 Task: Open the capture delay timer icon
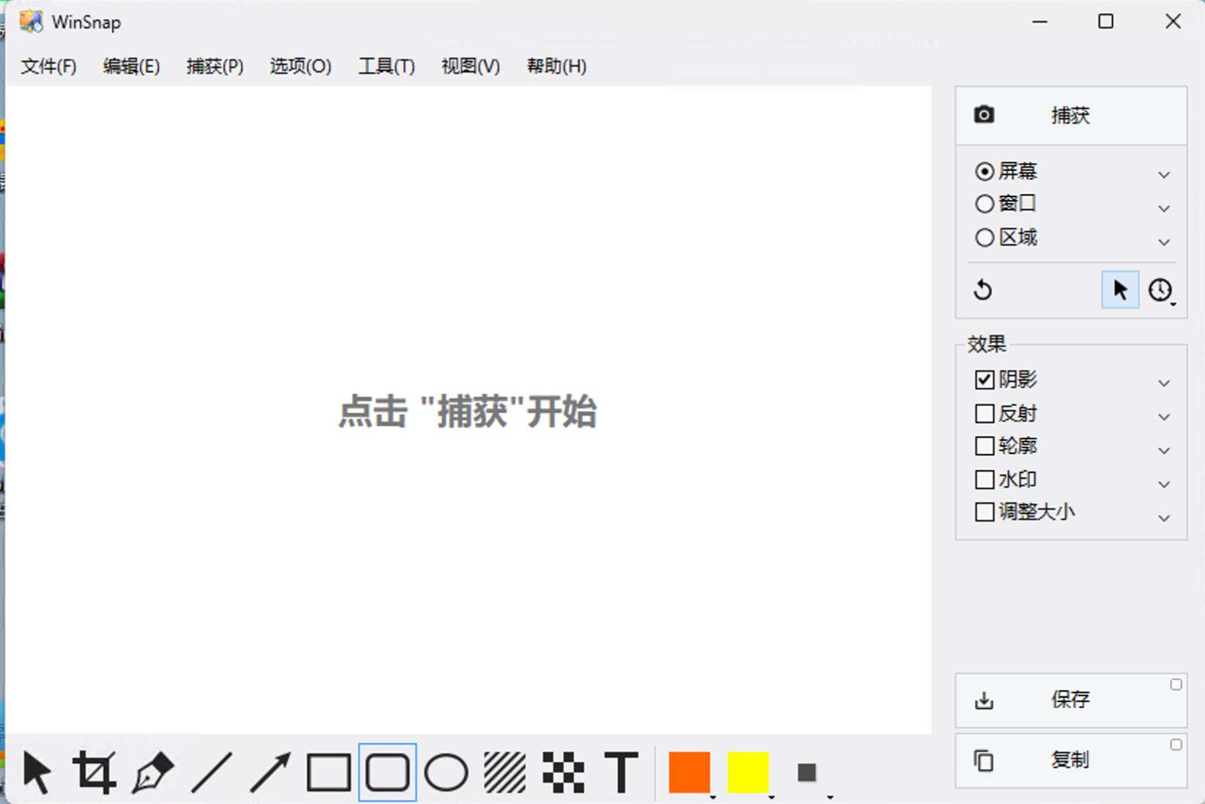coord(1161,289)
